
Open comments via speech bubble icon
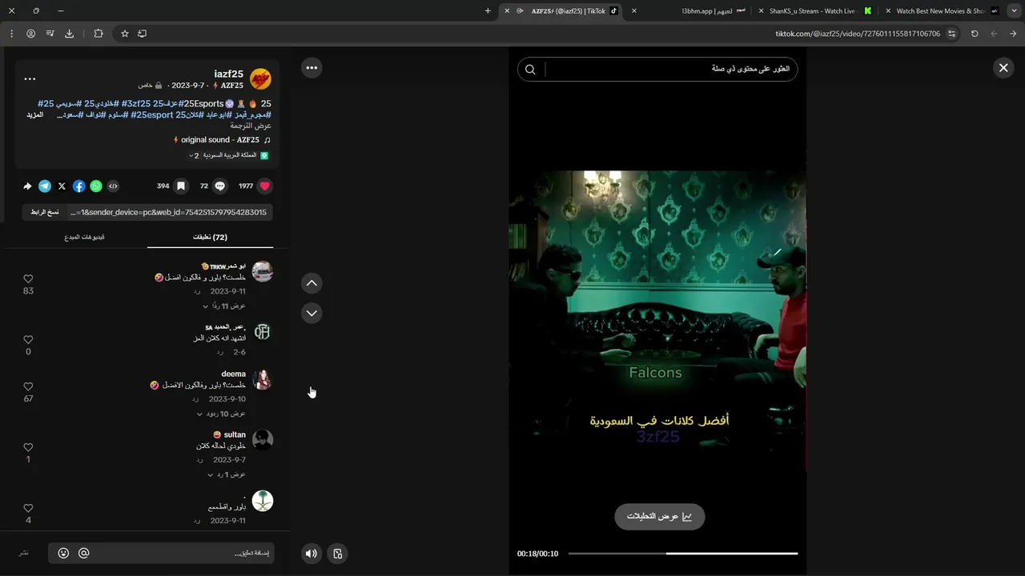(220, 186)
